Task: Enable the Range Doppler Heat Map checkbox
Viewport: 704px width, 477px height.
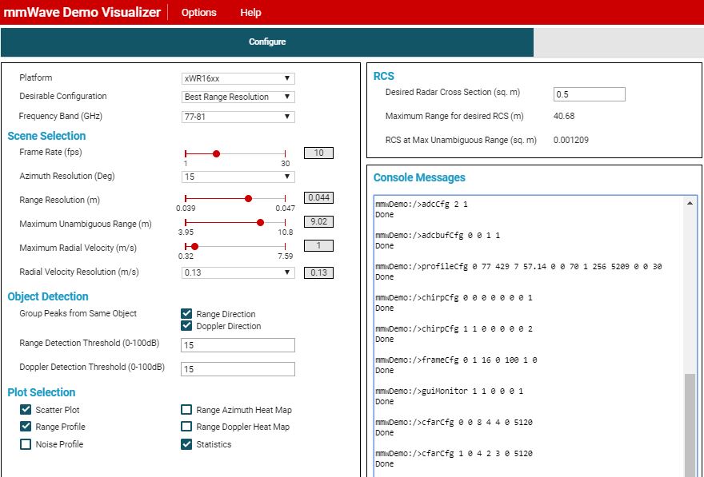Action: pyautogui.click(x=186, y=427)
